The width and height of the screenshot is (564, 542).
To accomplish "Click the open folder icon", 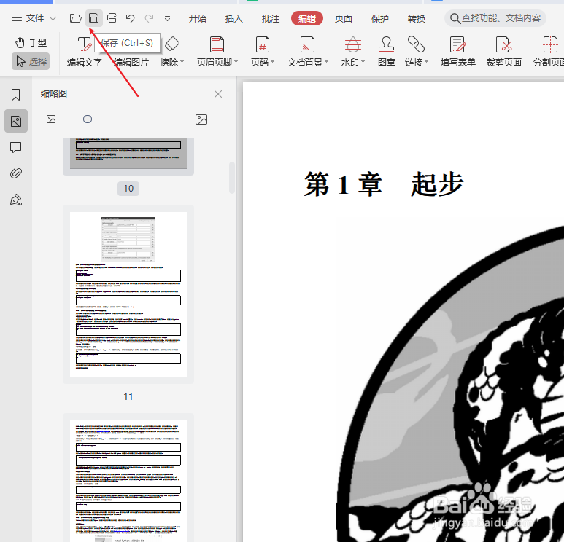I will click(x=76, y=18).
